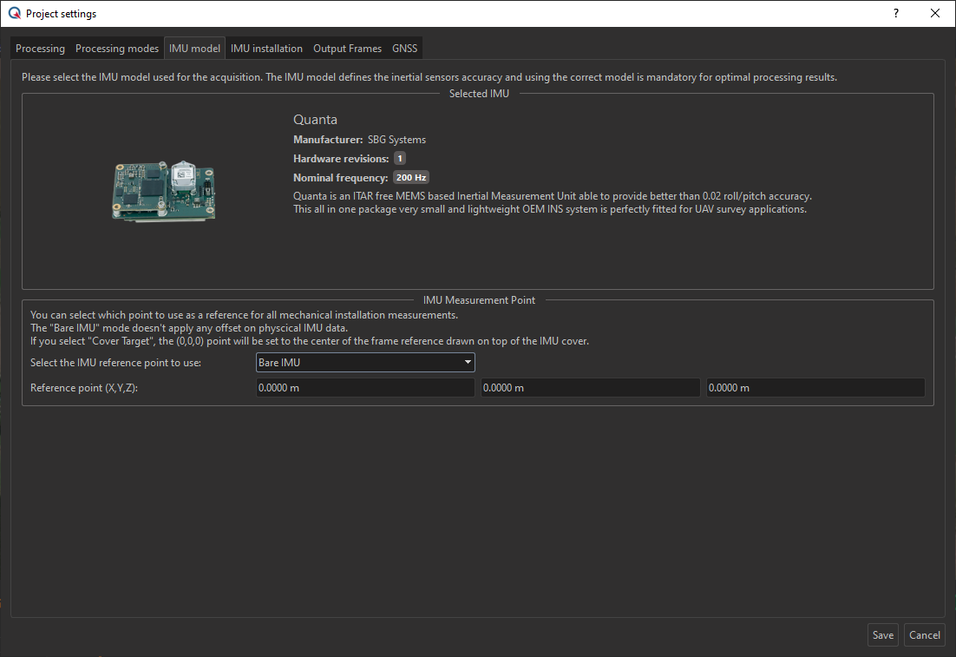Open the Processing modes tab
Viewport: 956px width, 657px height.
[116, 49]
